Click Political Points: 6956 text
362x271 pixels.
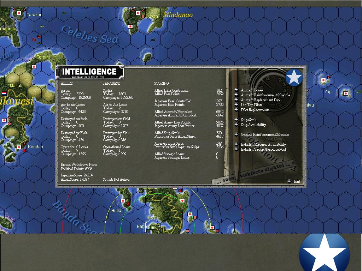coord(76,169)
